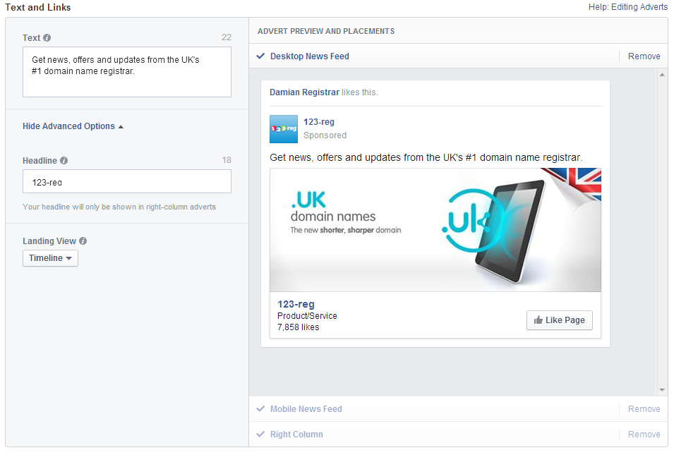Open the Timeline landing view dropdown
Image resolution: width=674 pixels, height=455 pixels.
pyautogui.click(x=50, y=258)
